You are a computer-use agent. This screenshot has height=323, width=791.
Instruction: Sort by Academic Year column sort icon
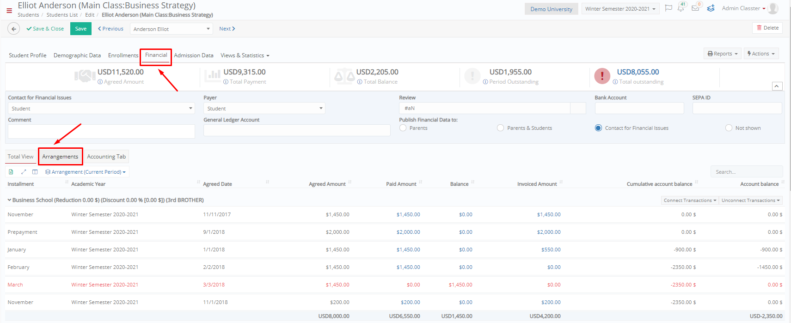[198, 182]
